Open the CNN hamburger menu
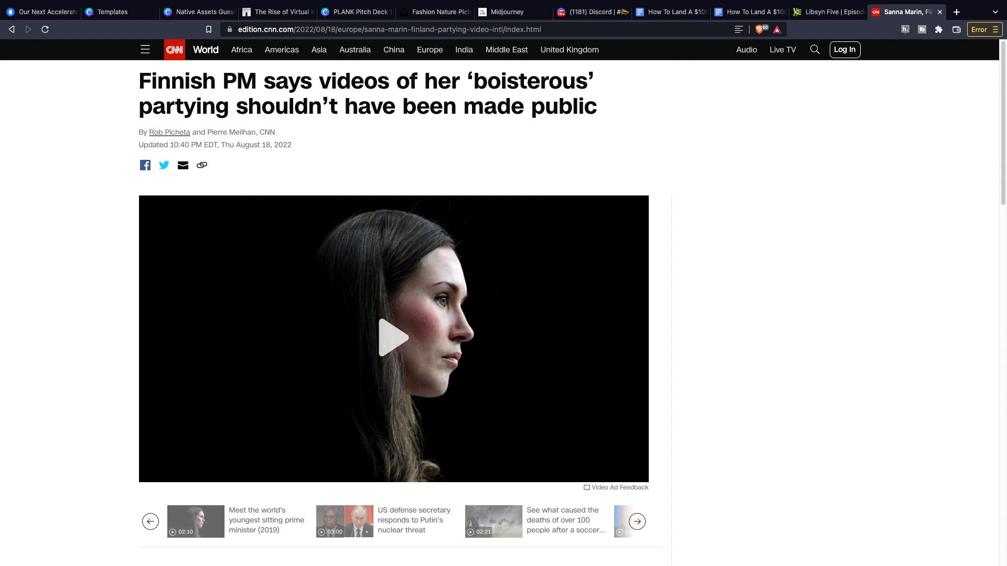The width and height of the screenshot is (1007, 566). click(x=145, y=50)
